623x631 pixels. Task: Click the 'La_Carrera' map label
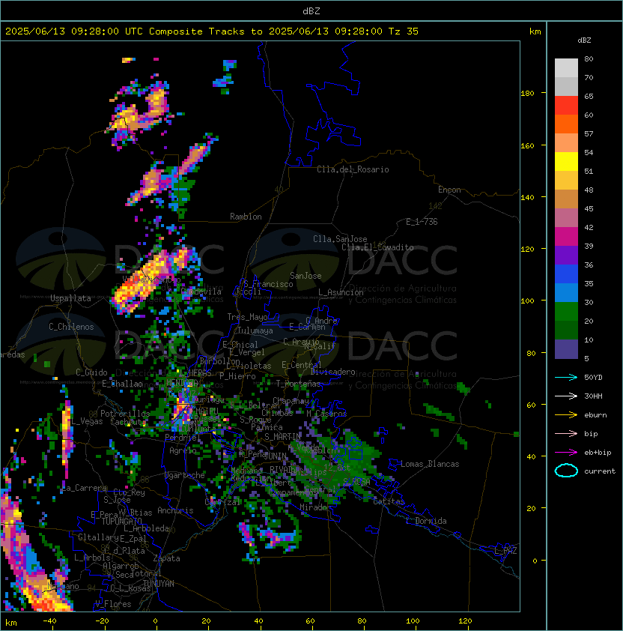pyautogui.click(x=85, y=488)
